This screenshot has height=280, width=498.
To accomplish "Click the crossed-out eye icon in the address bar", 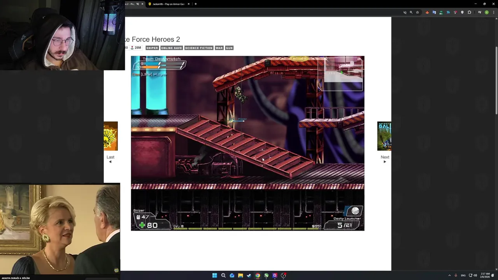I will point(405,12).
